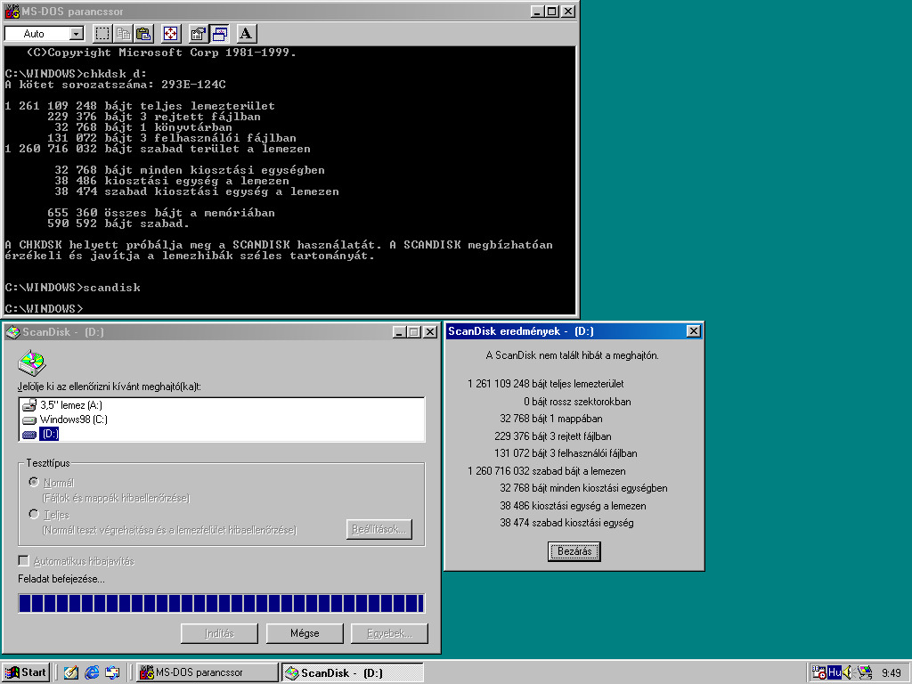Click the clock showing 9:49
Screen dimensions: 912x684
tap(891, 673)
